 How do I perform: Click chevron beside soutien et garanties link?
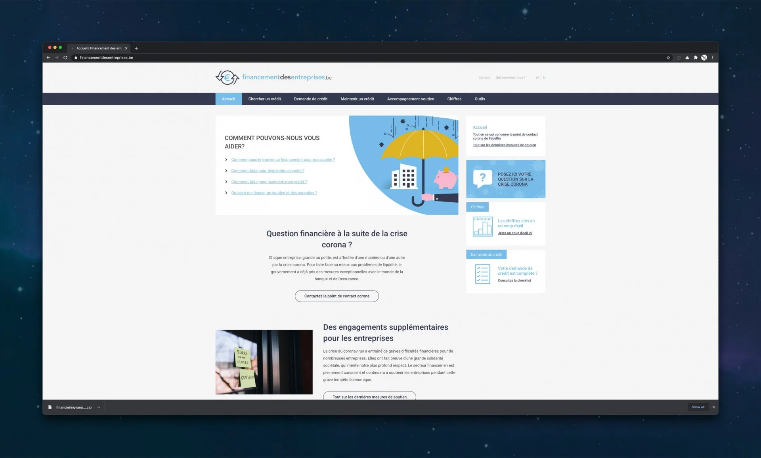pyautogui.click(x=226, y=193)
